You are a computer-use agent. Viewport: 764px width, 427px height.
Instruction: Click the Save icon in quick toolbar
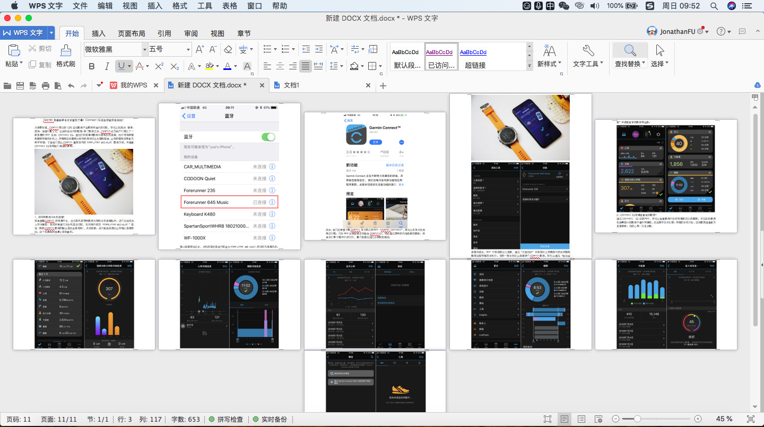tap(20, 85)
